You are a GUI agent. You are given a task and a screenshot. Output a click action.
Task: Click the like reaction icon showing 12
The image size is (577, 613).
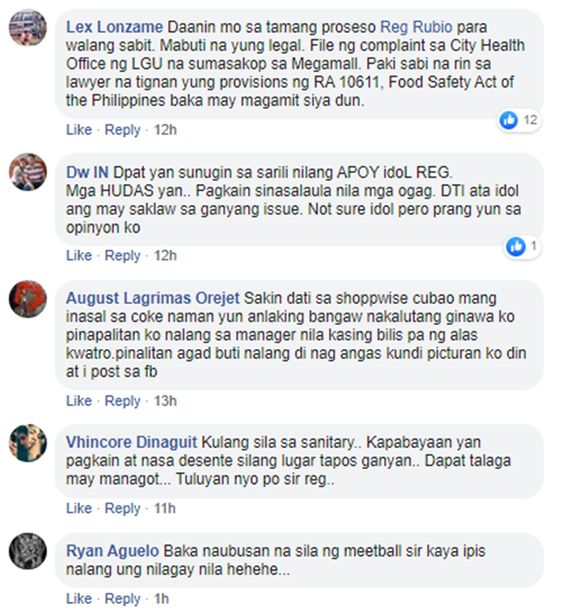[509, 120]
